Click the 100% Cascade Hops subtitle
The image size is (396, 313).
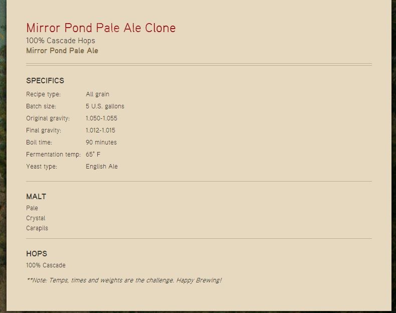coord(61,41)
